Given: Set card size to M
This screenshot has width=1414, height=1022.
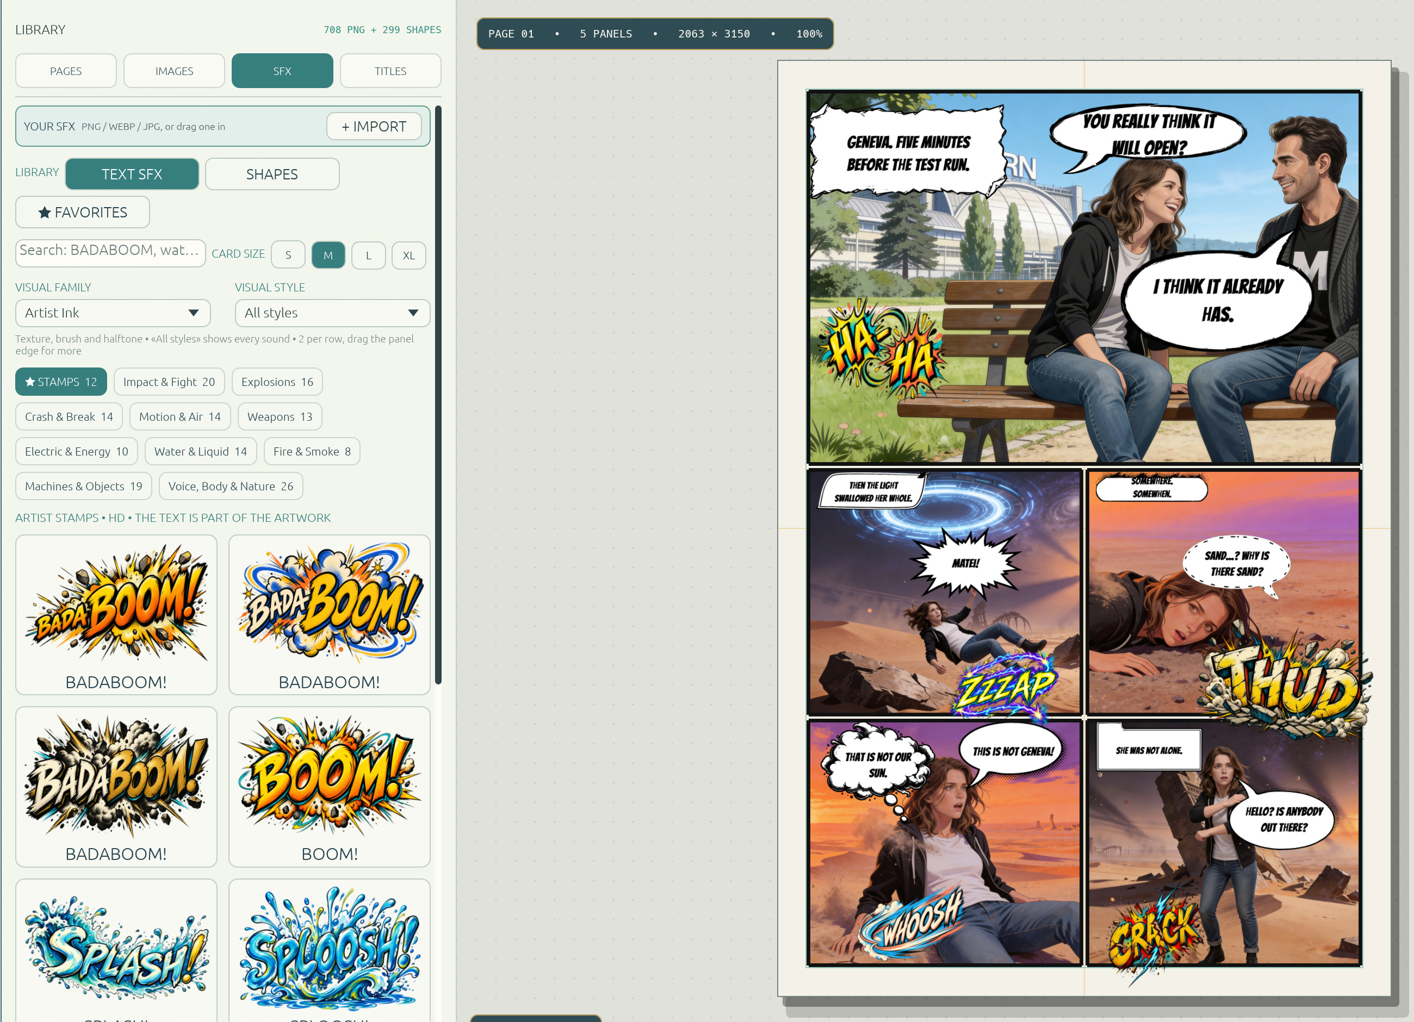Looking at the screenshot, I should tap(328, 255).
